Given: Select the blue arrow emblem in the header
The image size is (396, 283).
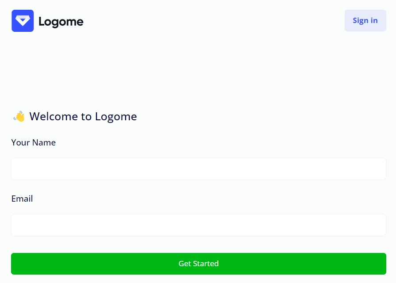Looking at the screenshot, I should point(23,20).
